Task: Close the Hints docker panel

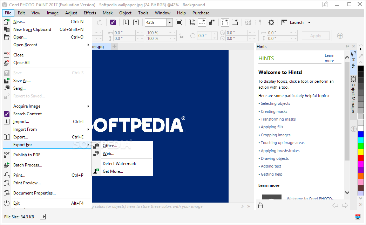Action: point(354,46)
